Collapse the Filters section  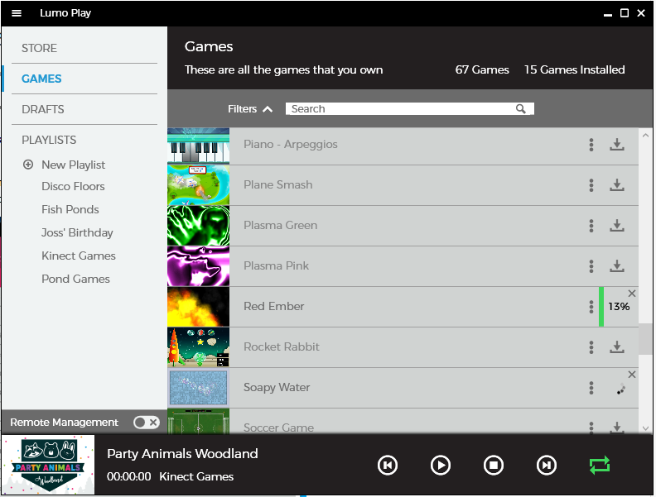click(x=250, y=109)
